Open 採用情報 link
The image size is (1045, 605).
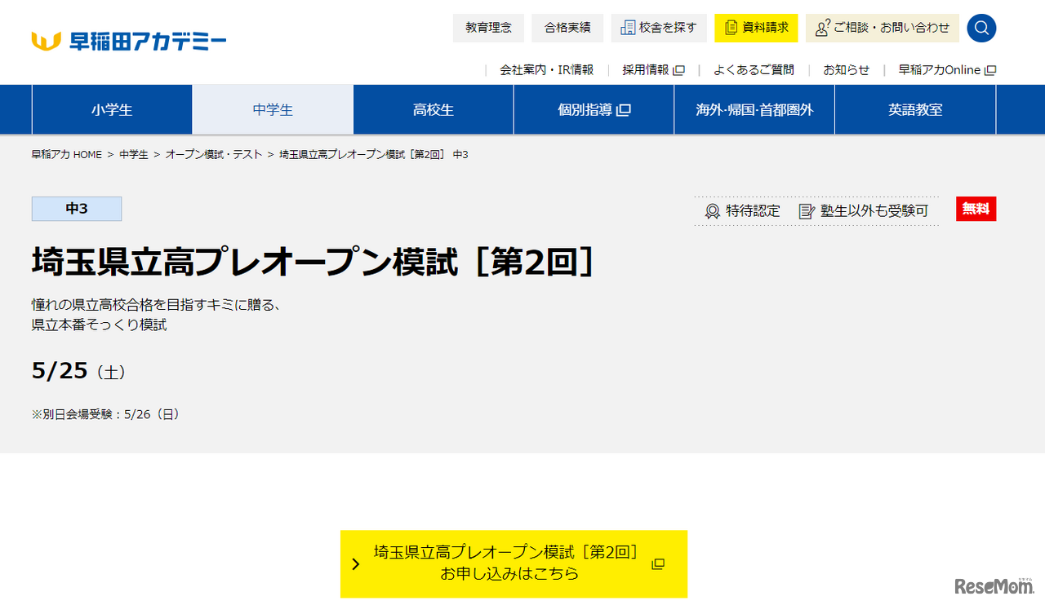[653, 70]
